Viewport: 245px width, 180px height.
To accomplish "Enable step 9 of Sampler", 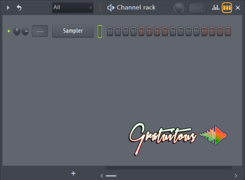I will pyautogui.click(x=173, y=31).
